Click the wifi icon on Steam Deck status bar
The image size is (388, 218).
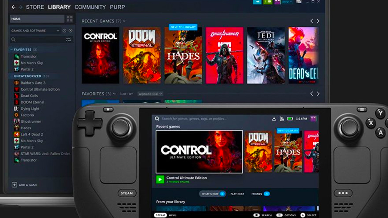point(282,118)
